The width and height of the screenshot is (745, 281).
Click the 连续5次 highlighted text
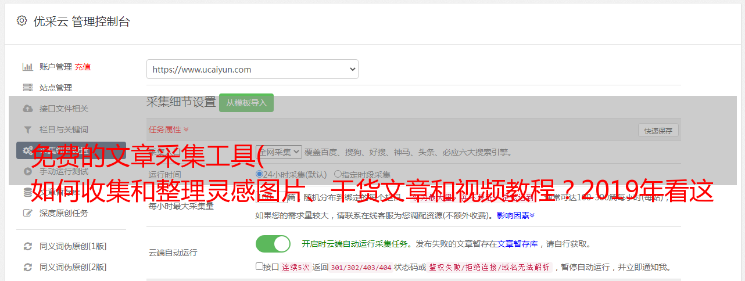(x=296, y=267)
